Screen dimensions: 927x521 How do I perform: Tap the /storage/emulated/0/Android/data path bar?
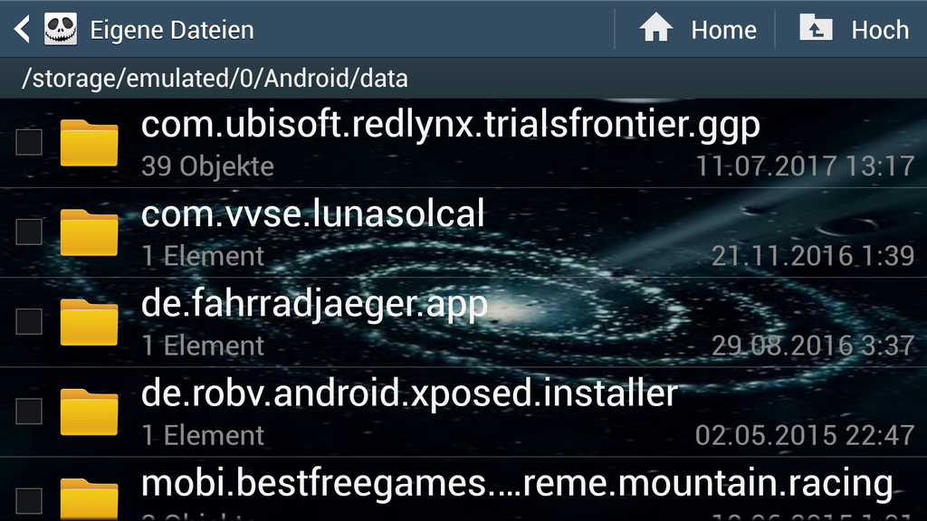click(463, 78)
